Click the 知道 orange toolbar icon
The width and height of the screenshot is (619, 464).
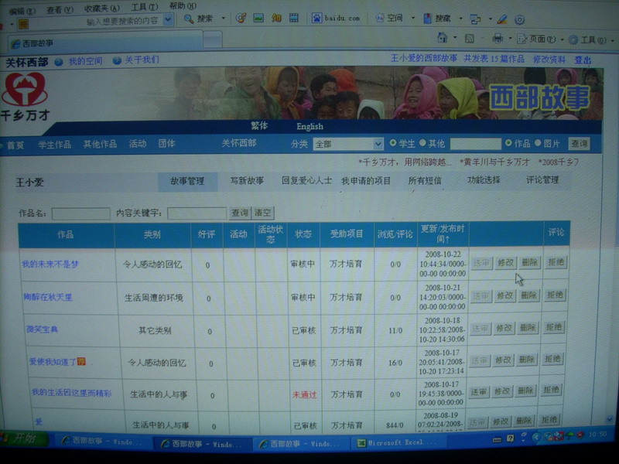pyautogui.click(x=276, y=18)
